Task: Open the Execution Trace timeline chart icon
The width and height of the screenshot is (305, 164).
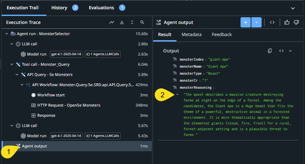Action: tap(112, 22)
